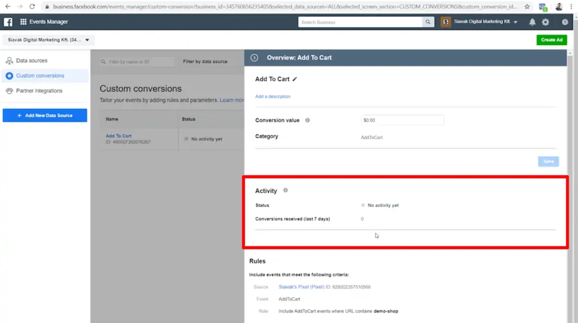Edit the Add To Cart name pencil
This screenshot has height=323, width=578.
[295, 79]
